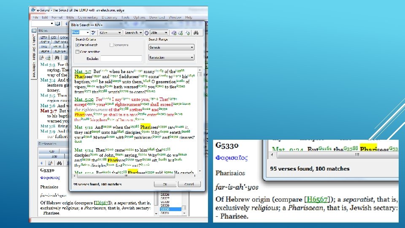Enable the Case sensitive checkbox
The width and height of the screenshot is (405, 228).
pos(77,52)
